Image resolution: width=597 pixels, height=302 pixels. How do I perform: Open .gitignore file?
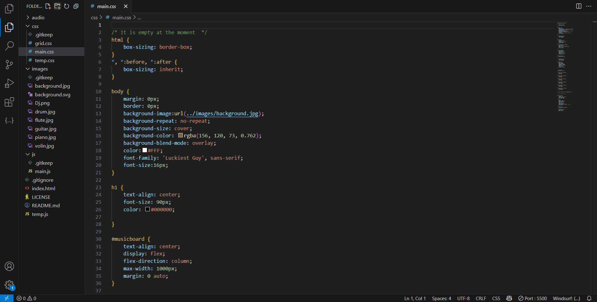[x=51, y=180]
